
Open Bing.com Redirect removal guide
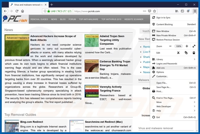tap(32, 122)
